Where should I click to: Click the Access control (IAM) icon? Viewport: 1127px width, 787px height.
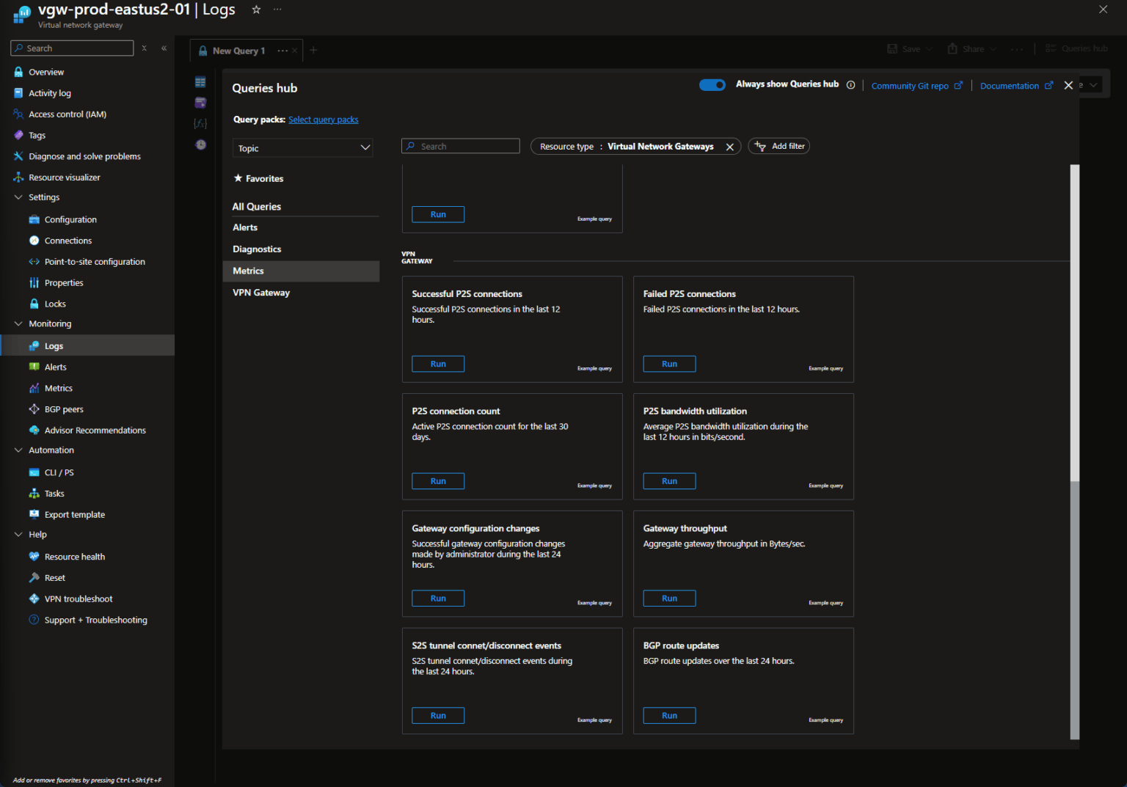click(x=18, y=114)
